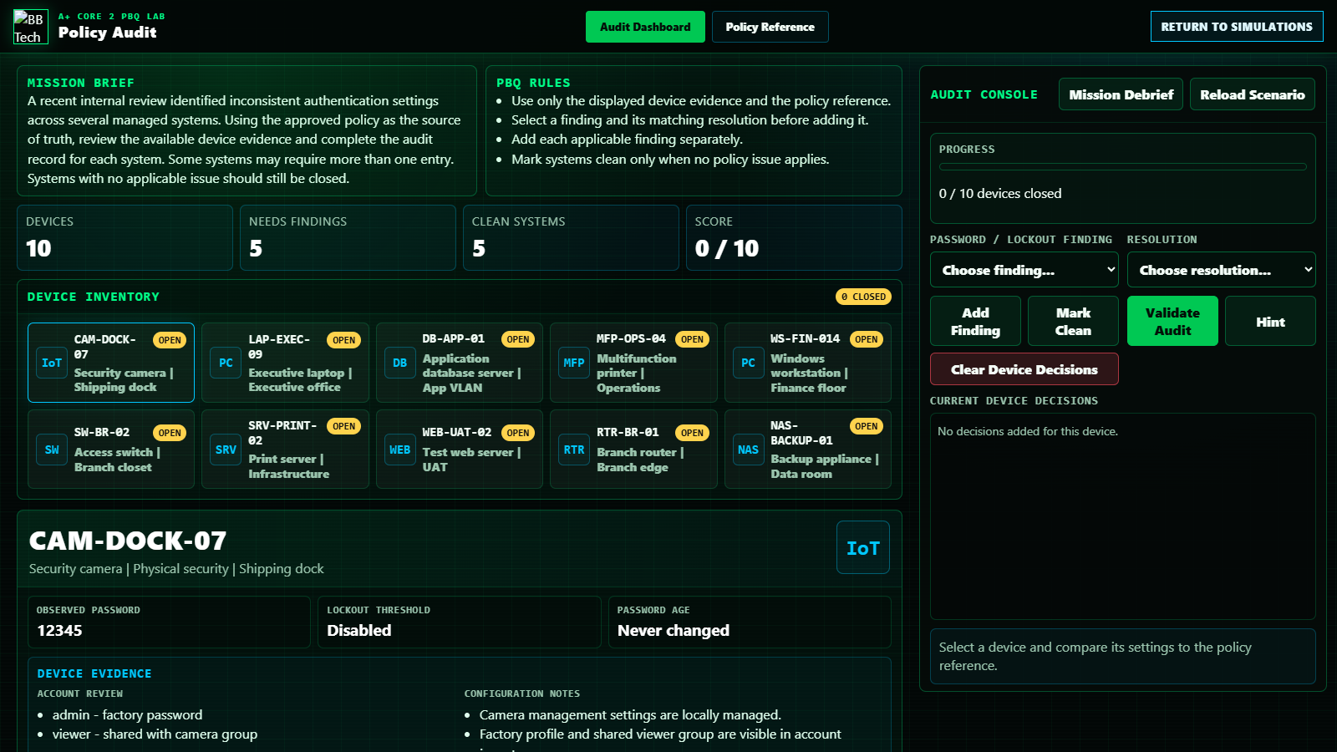Screen dimensions: 1337x752
Task: Select the PC icon of LAP-EXEC-09 card
Action: click(226, 363)
